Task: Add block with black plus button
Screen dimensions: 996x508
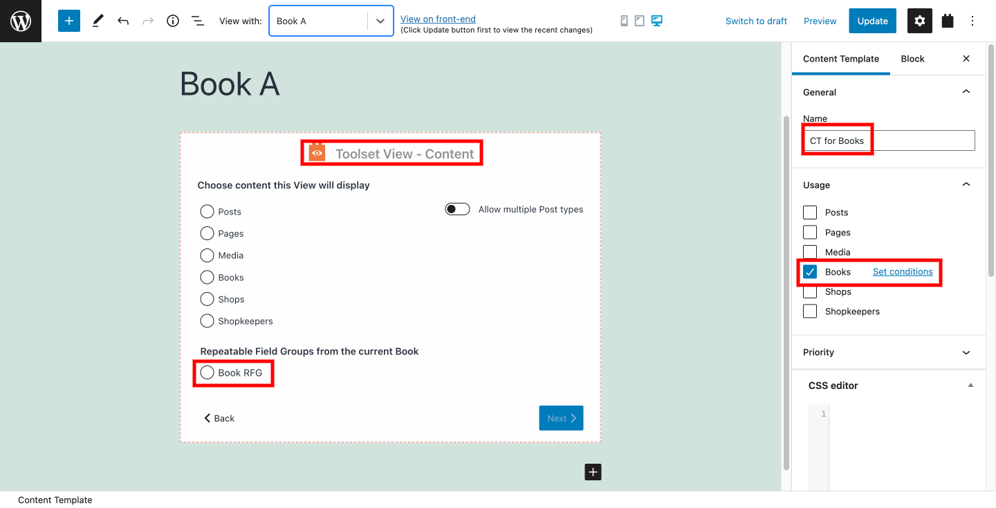Action: [x=593, y=472]
